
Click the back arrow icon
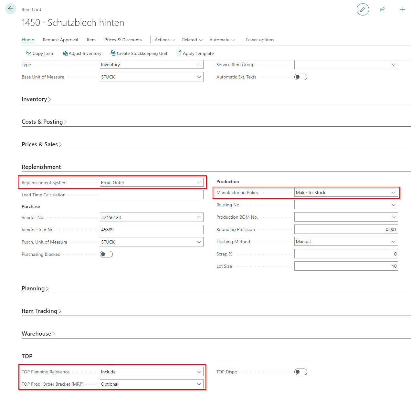[11, 9]
